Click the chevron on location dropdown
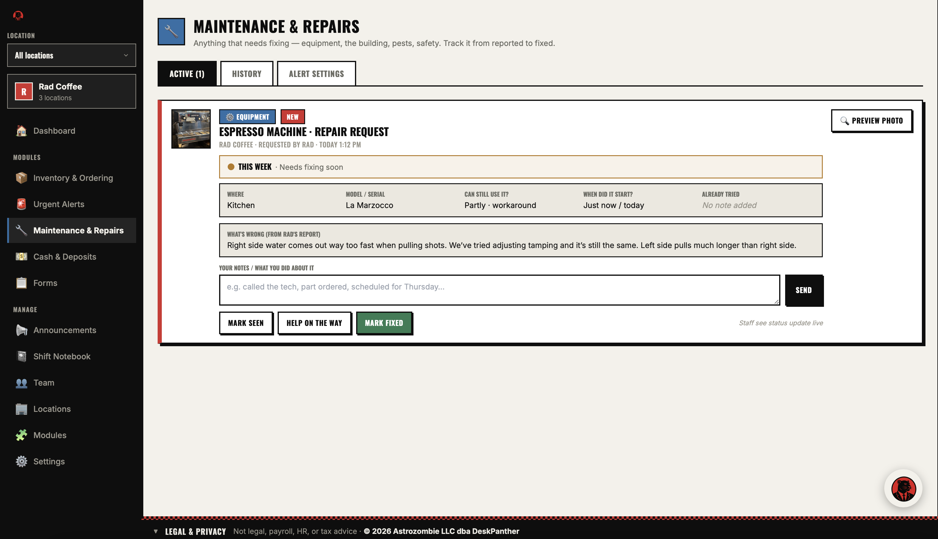Screen dimensions: 938x539 126,56
